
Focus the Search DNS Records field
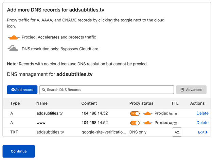(107, 89)
